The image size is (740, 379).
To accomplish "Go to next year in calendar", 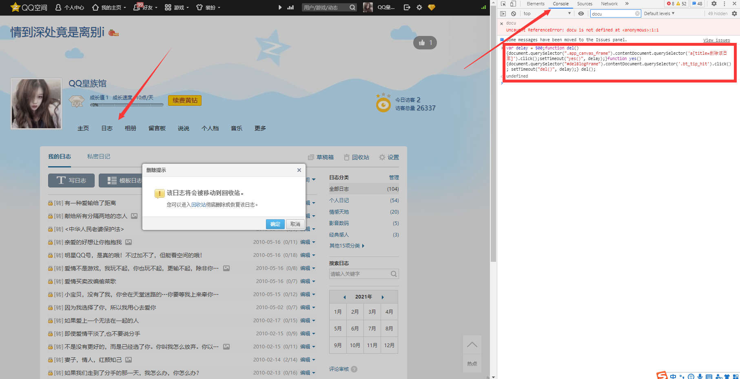I will pos(383,297).
